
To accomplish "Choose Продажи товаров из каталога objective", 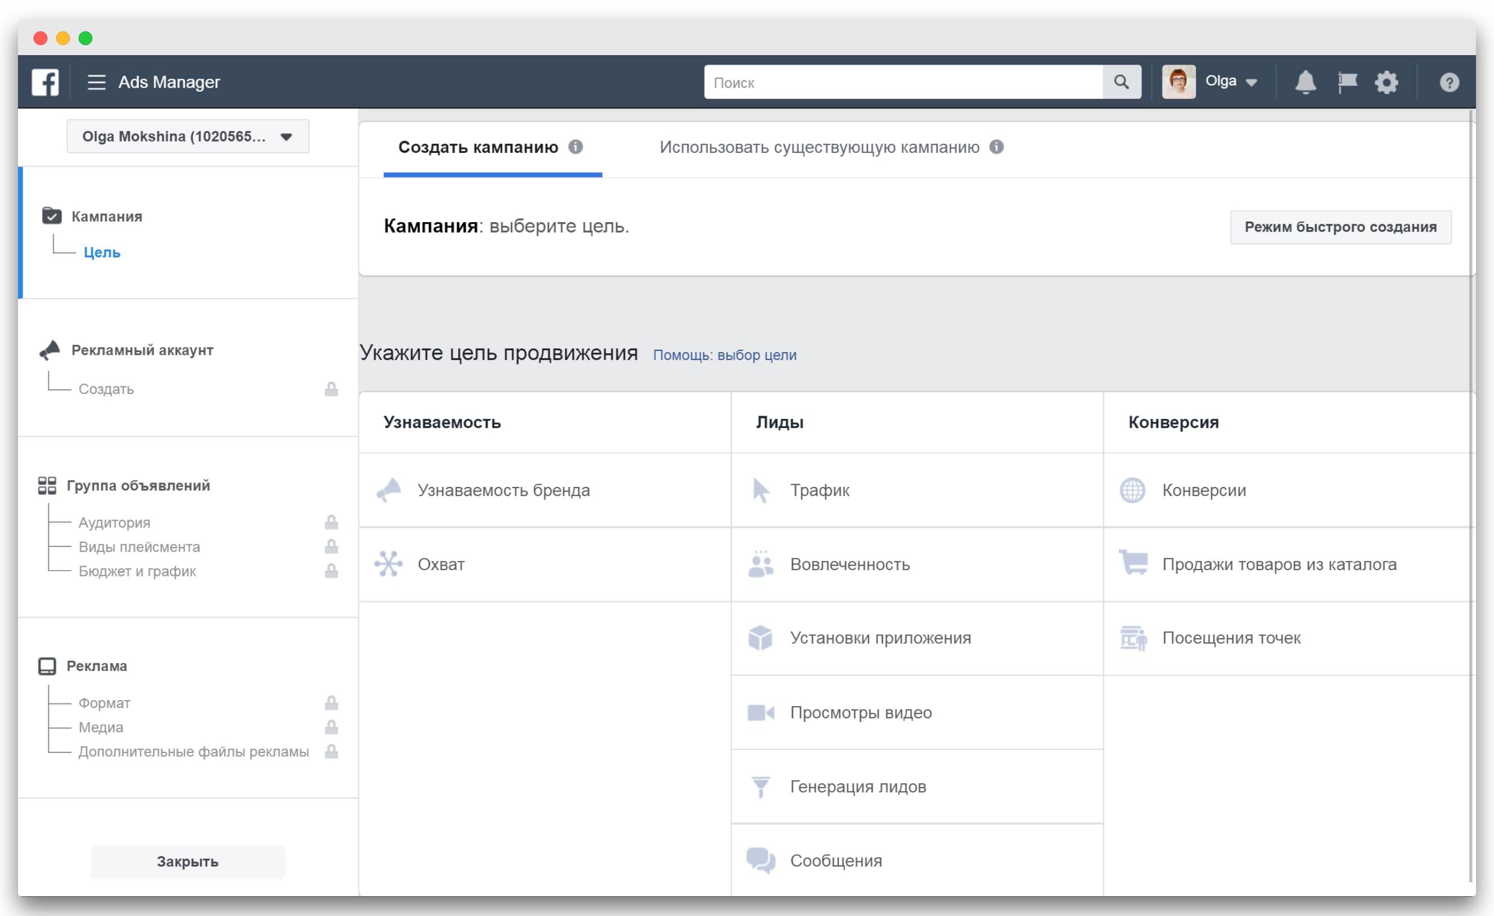I will click(1288, 565).
